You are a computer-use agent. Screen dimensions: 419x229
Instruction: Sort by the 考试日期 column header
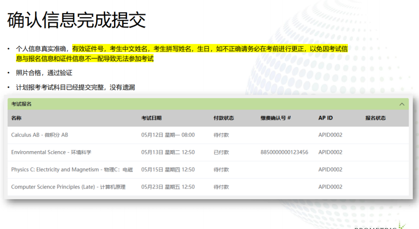tap(151, 118)
